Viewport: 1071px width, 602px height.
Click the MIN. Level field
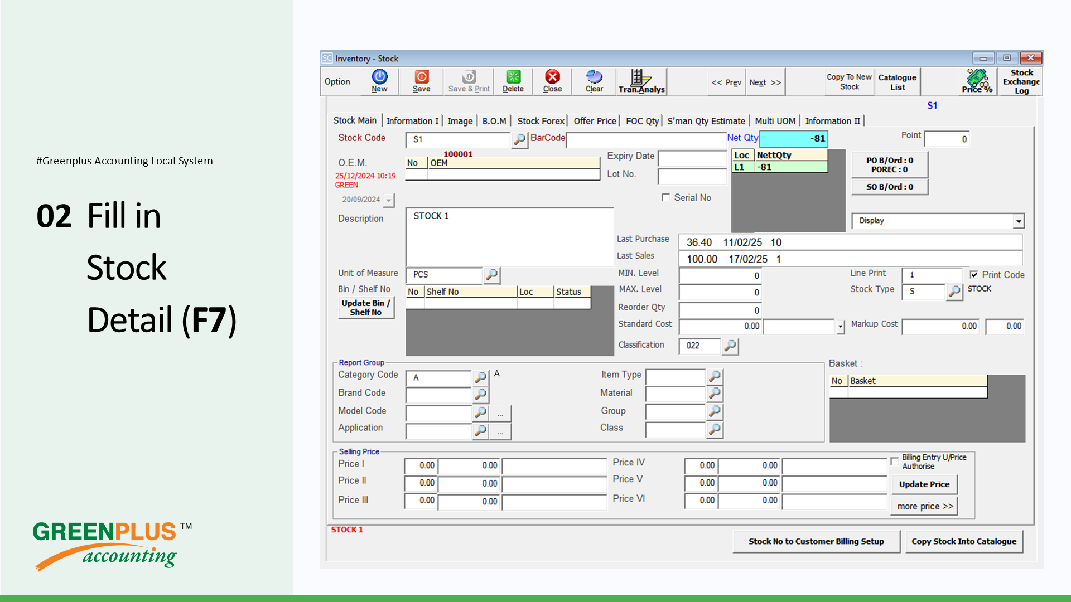(x=720, y=275)
